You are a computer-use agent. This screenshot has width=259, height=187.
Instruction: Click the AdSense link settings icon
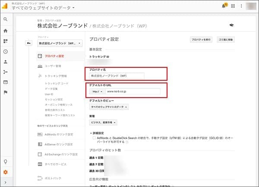point(40,144)
